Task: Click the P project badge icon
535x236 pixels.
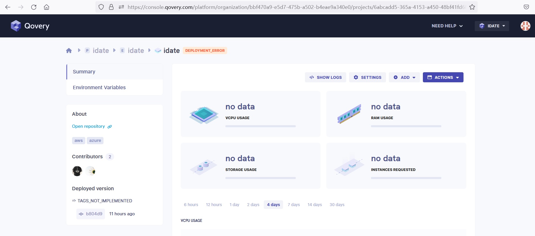Action: (87, 50)
